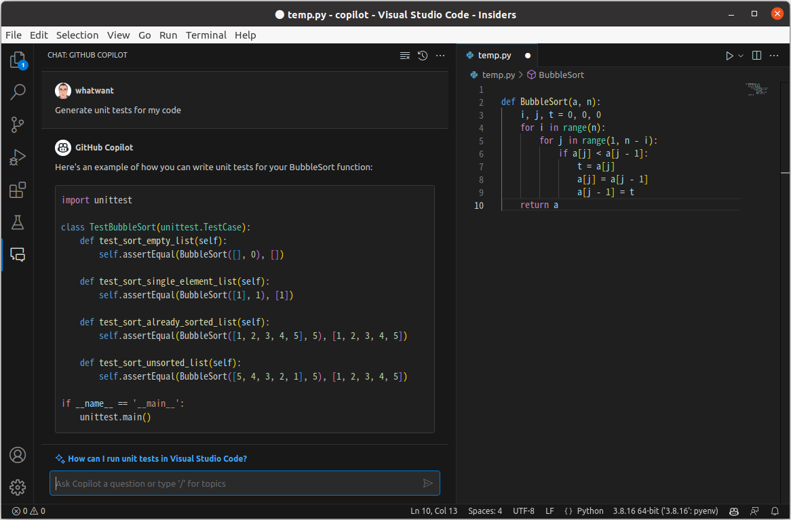The image size is (791, 520).
Task: Open the Selection menu
Action: [x=77, y=35]
